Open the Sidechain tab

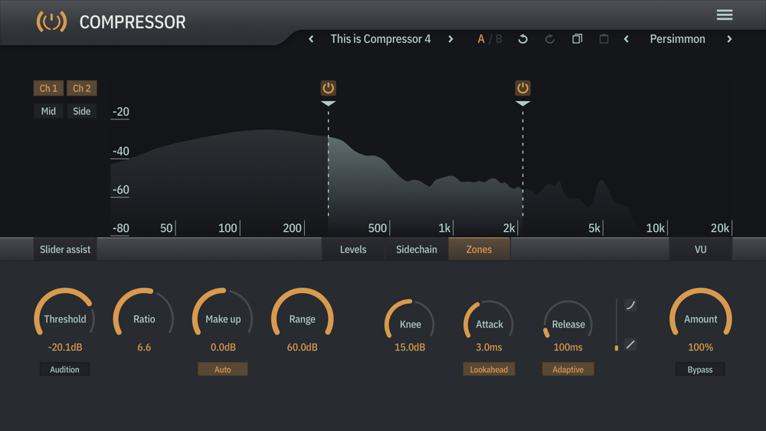point(416,250)
